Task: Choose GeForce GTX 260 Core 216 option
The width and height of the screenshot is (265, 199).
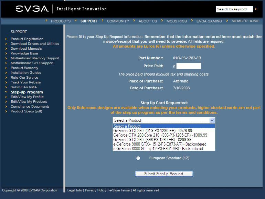Action: point(164,135)
